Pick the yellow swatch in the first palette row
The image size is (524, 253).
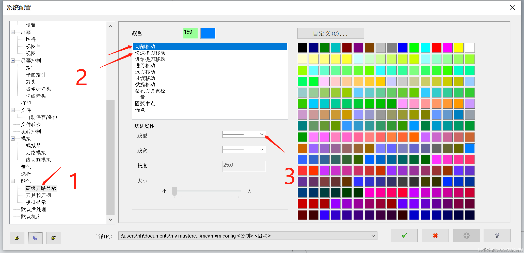pos(459,48)
